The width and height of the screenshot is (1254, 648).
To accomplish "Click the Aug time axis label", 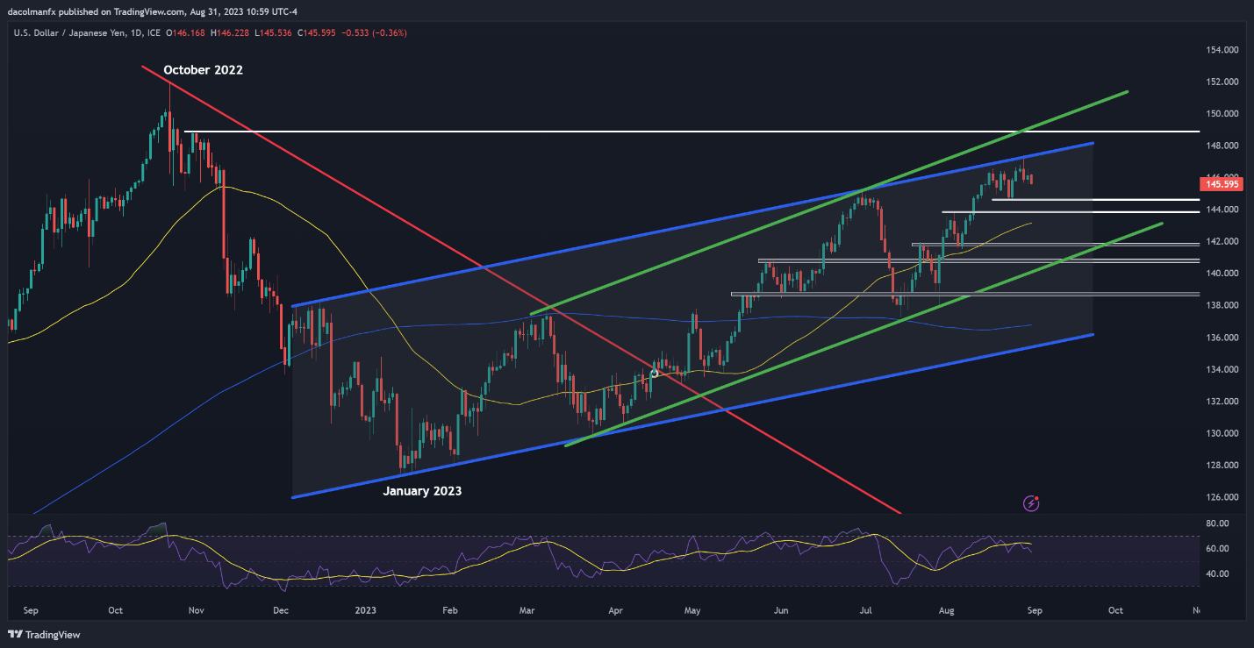I will 947,609.
